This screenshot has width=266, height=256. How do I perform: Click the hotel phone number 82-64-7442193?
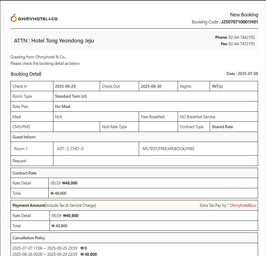(241, 37)
